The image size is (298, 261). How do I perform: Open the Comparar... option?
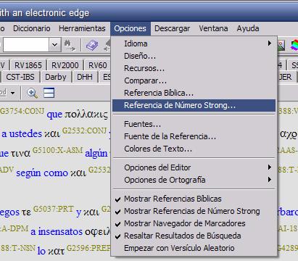point(194,80)
